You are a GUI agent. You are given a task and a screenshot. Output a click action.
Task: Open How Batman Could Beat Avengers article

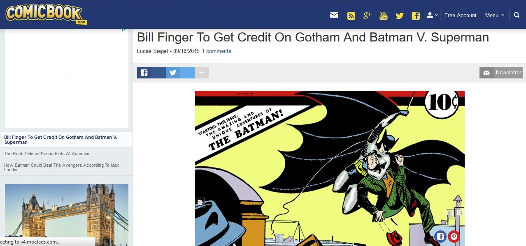pos(62,167)
